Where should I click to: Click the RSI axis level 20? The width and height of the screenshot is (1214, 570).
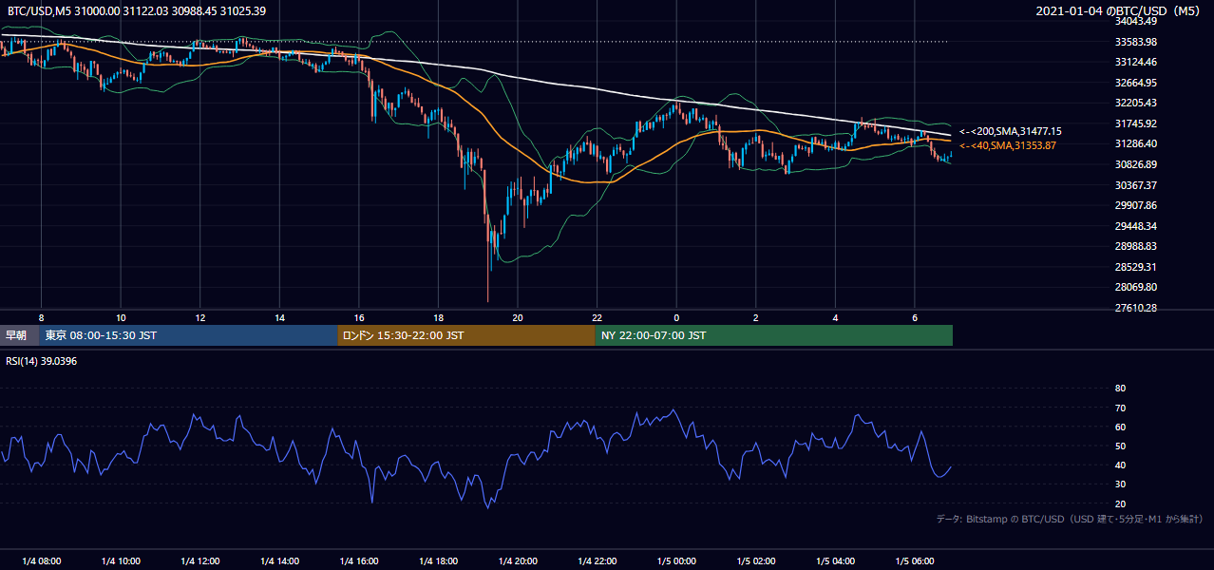[x=1120, y=503]
